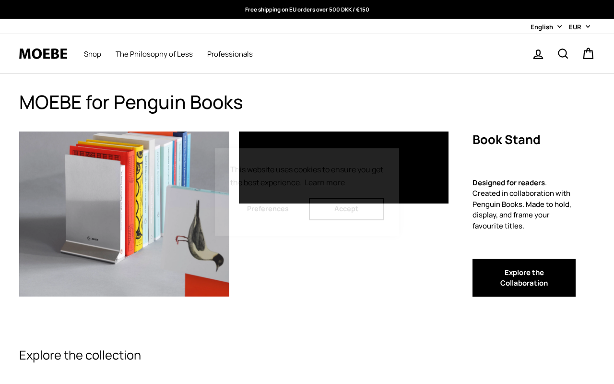Screen dimensions: 614x384
Task: Open the book stand product photo
Action: tap(124, 214)
